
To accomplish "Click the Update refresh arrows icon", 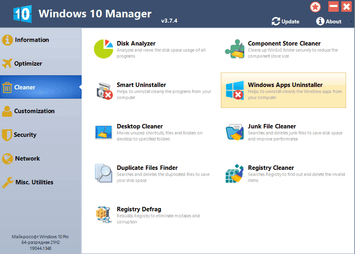I will click(x=276, y=21).
